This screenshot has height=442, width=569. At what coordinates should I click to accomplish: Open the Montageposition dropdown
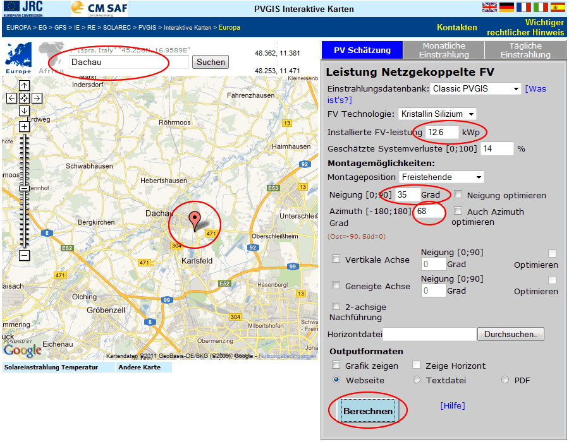coord(441,177)
